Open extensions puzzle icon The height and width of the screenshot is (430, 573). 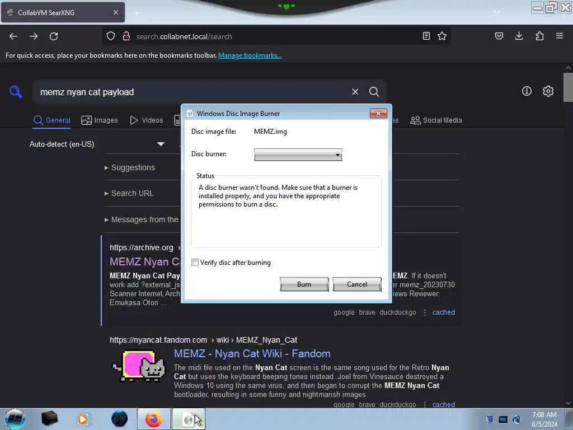(x=539, y=36)
